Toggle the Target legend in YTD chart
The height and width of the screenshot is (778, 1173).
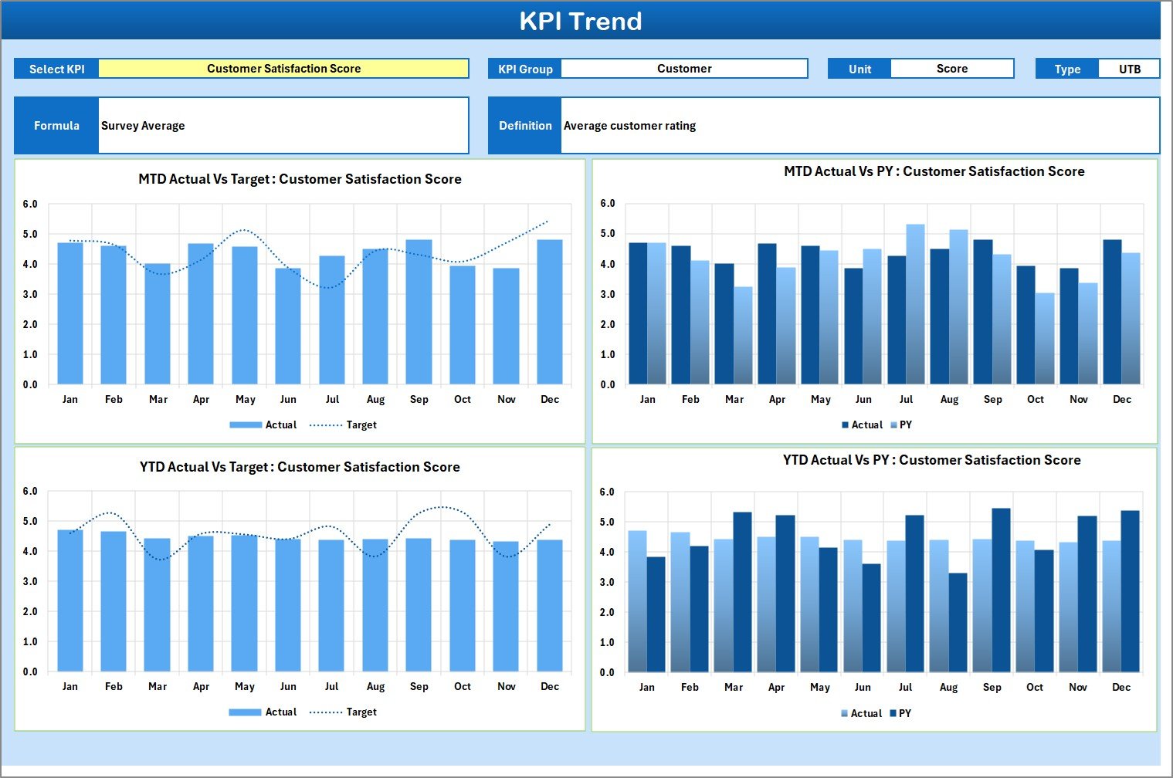click(x=360, y=712)
